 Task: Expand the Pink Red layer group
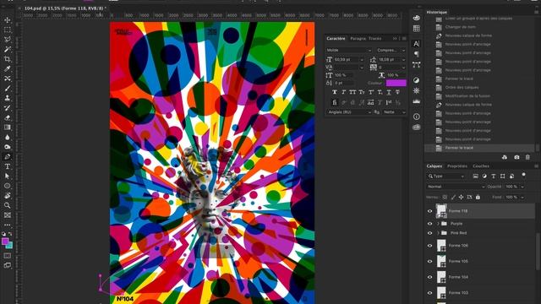[438, 233]
